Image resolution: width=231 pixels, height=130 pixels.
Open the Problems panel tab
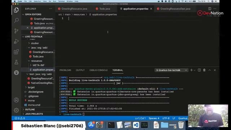(65, 70)
